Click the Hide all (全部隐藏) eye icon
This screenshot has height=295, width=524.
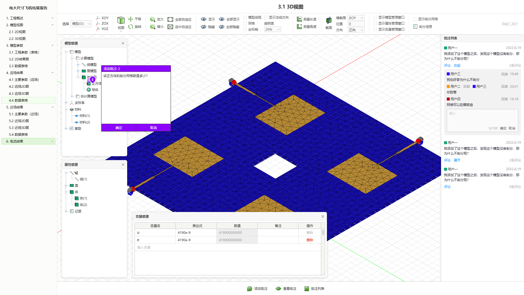222,27
